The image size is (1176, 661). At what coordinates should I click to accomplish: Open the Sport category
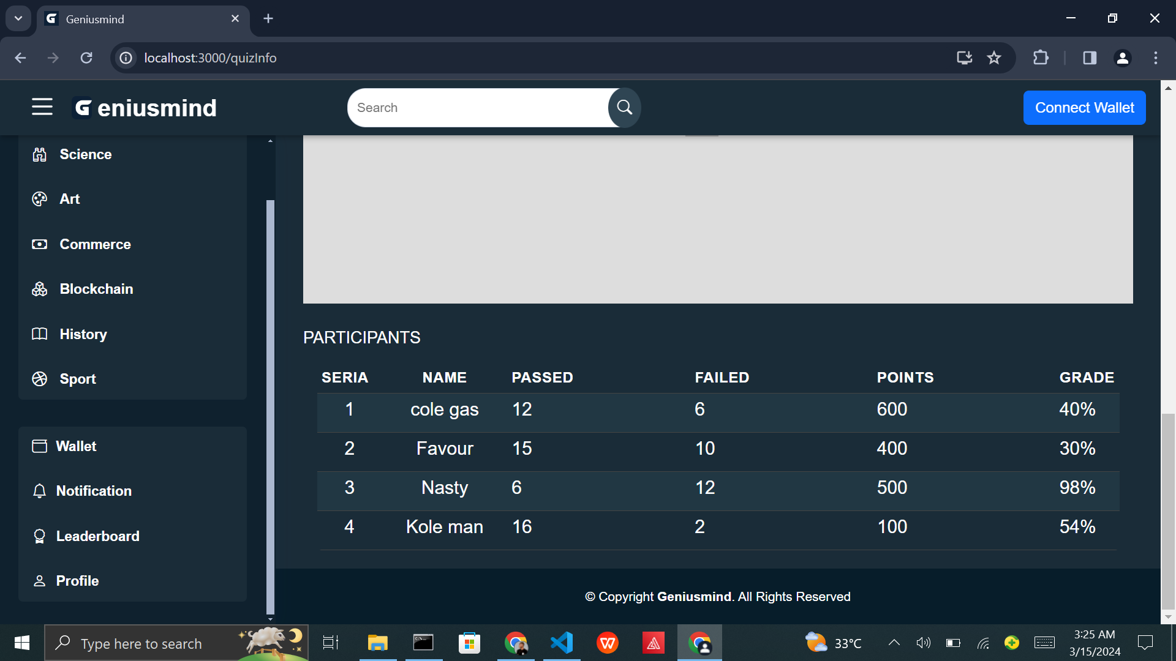tap(77, 379)
